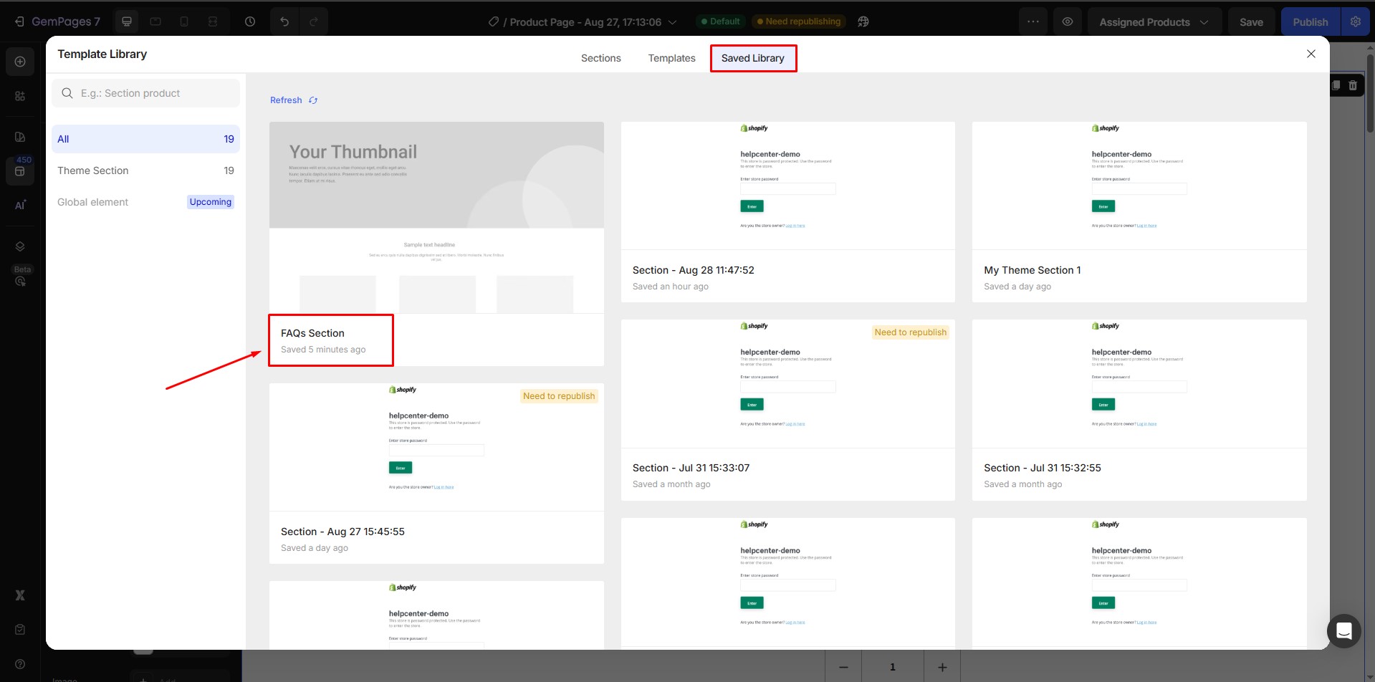Select the Theme Section filter category
1375x682 pixels.
coord(93,170)
